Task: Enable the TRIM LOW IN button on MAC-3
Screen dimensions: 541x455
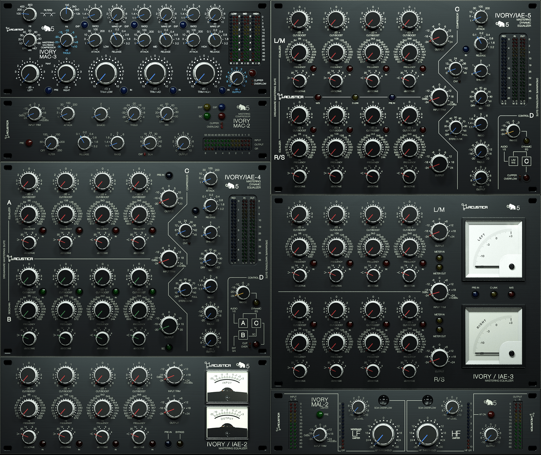Action: [124, 90]
